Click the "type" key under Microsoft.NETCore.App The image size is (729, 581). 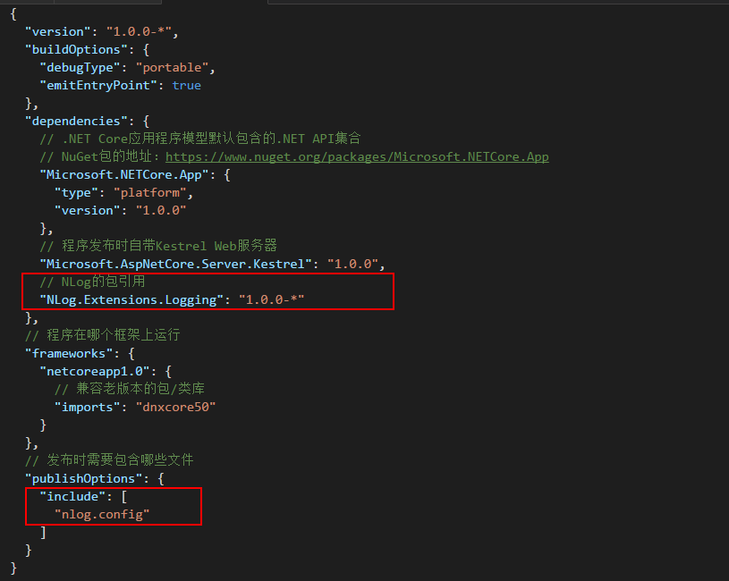point(76,193)
